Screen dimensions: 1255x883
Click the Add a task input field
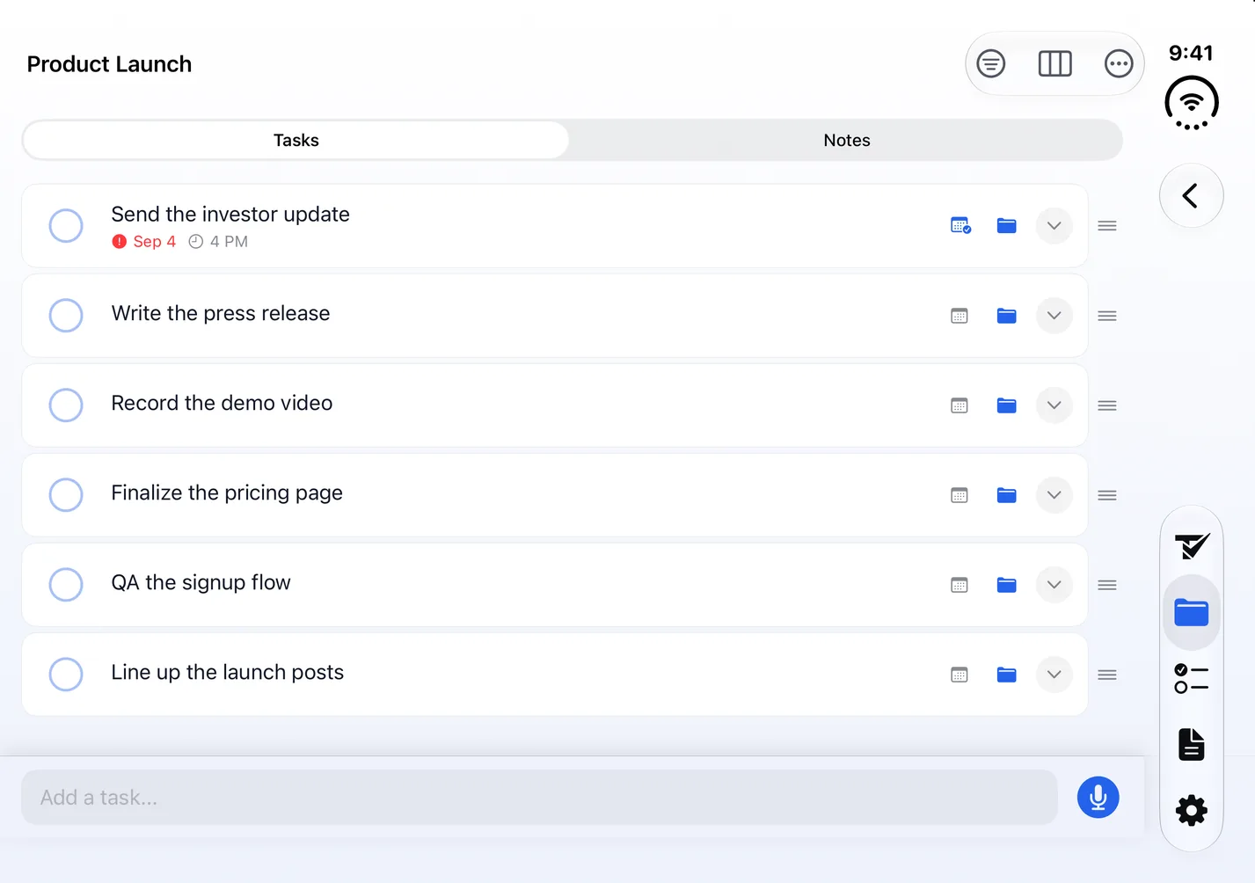pos(539,798)
